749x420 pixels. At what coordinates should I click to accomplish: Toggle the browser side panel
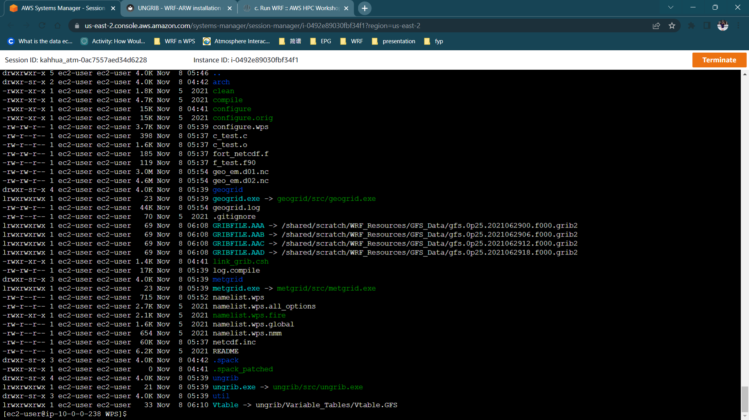[707, 26]
